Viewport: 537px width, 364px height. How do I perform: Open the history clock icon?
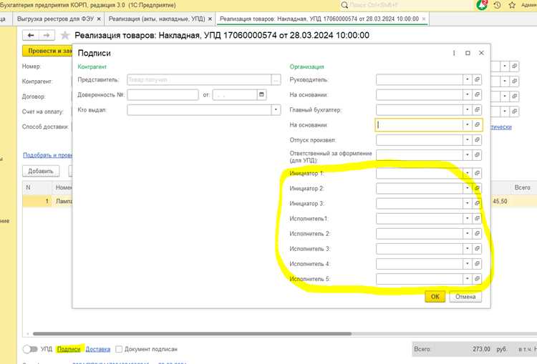pos(498,5)
